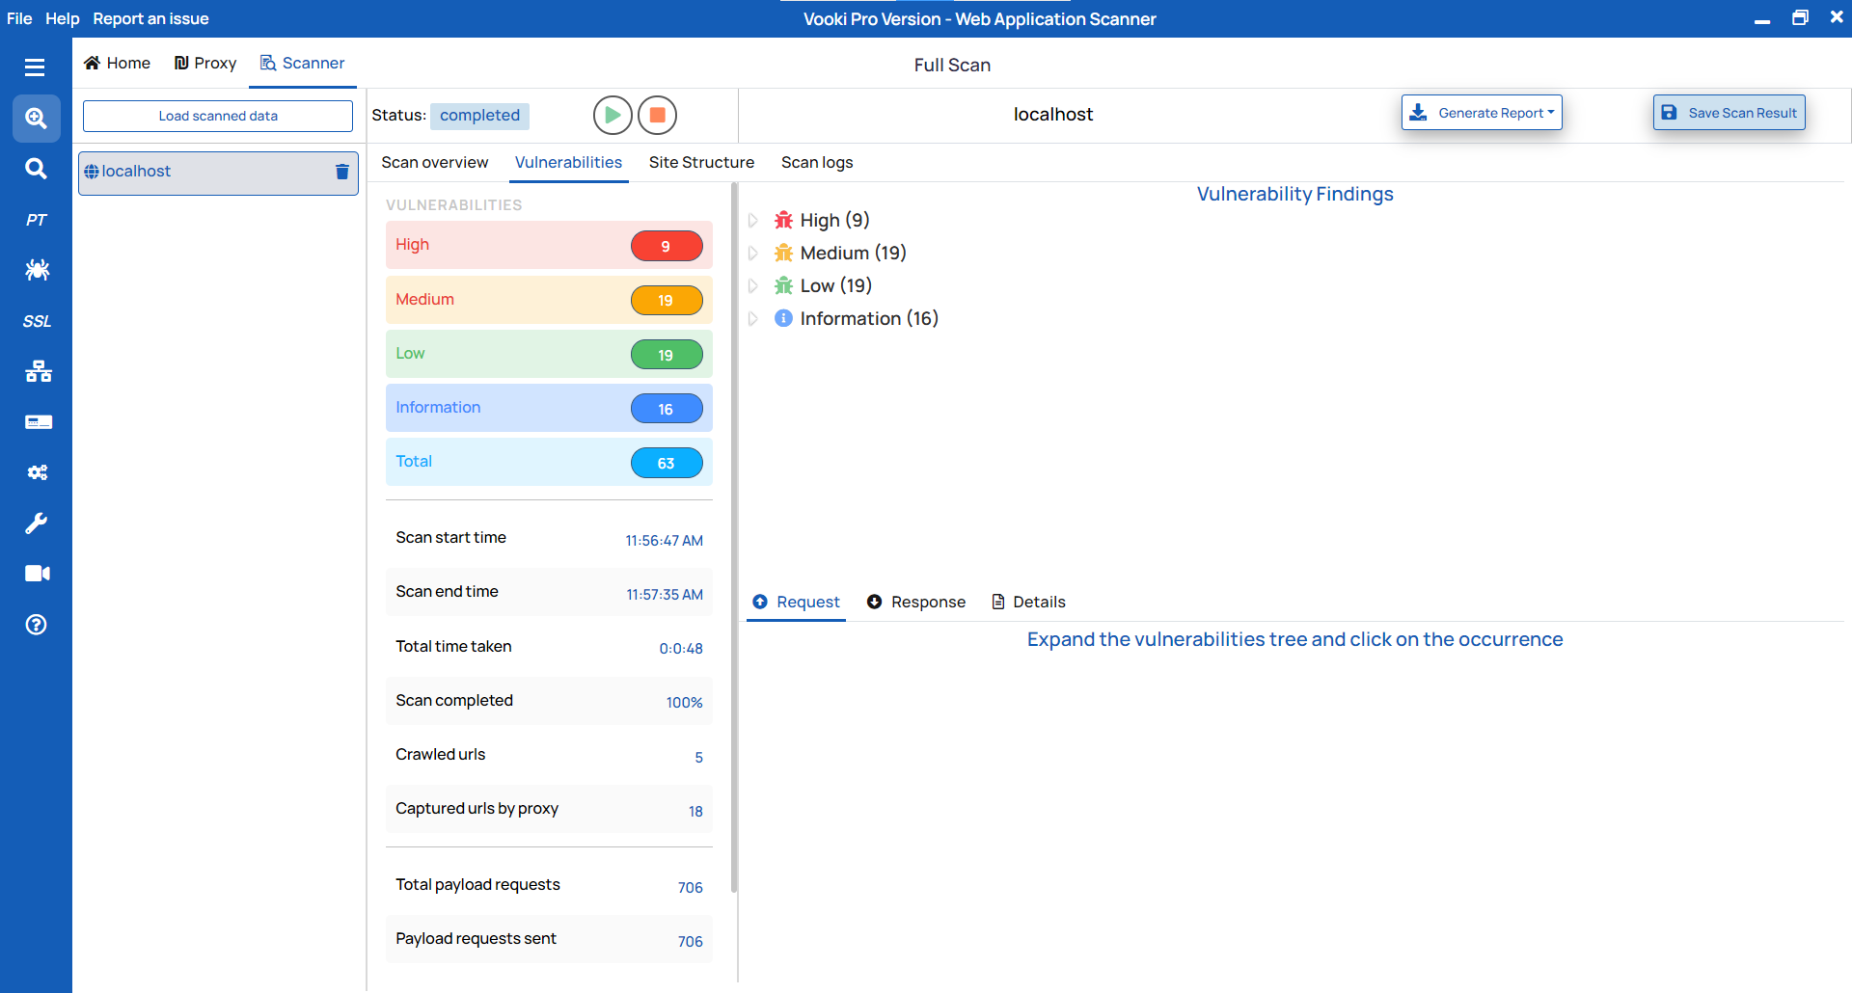Click Save Scan Result button
Screen dimensions: 1852x993
(x=1729, y=113)
